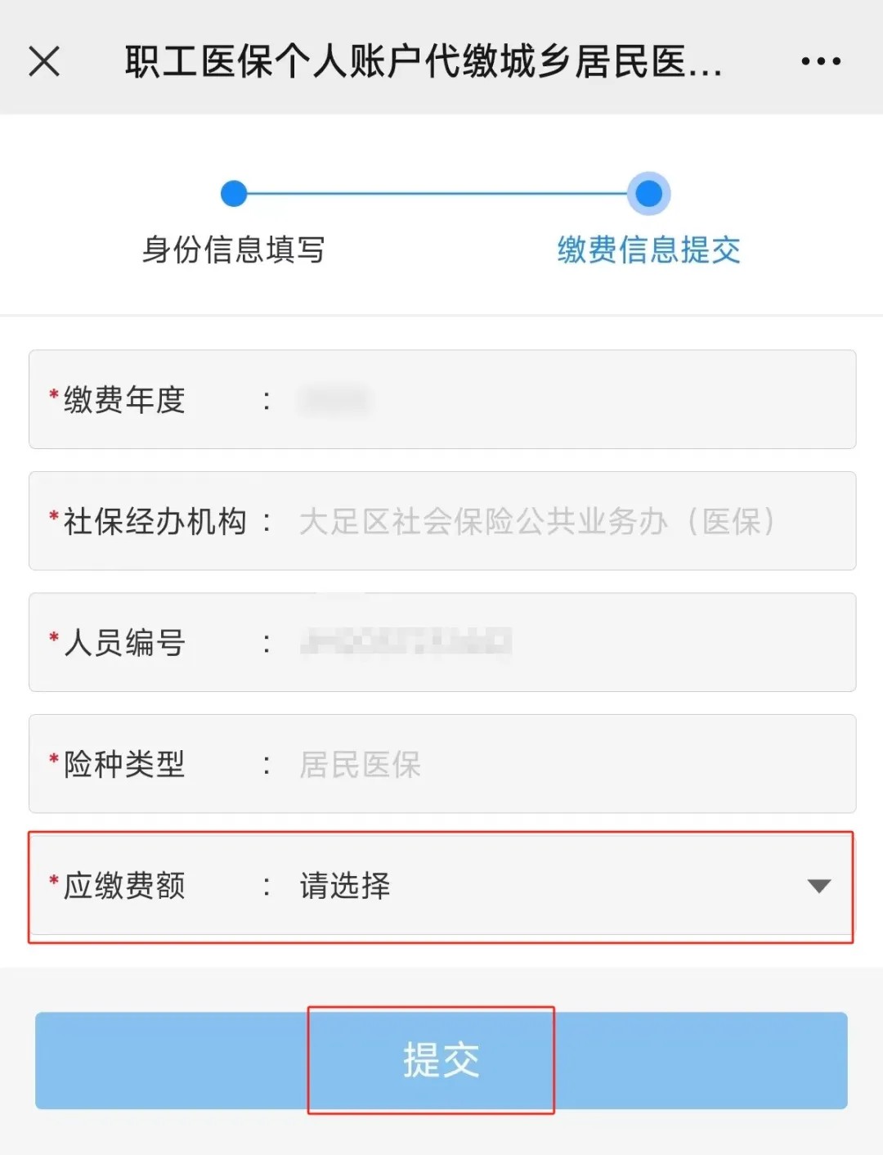Click the blurred 缴费年度 value
The image size is (883, 1155).
(334, 400)
